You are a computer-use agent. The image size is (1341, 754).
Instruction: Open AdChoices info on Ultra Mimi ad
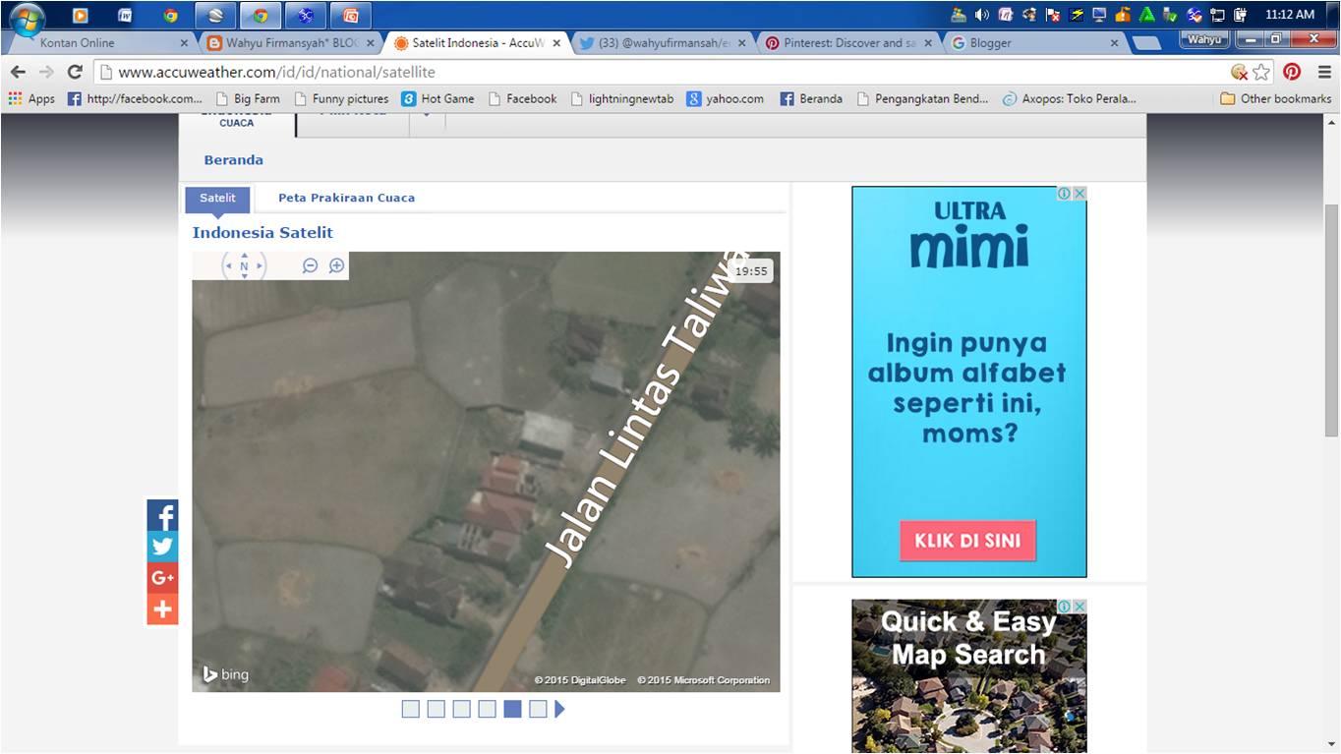(1065, 194)
